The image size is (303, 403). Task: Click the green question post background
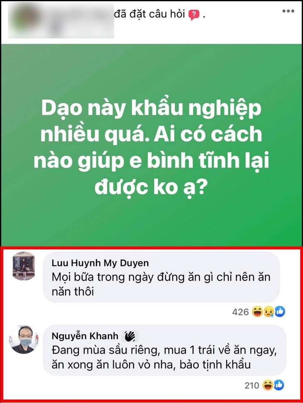point(151,145)
